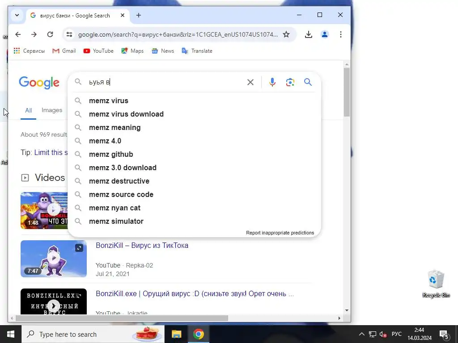This screenshot has width=458, height=343.
Task: Click the page vertical scrollbar thumb
Action: click(347, 92)
